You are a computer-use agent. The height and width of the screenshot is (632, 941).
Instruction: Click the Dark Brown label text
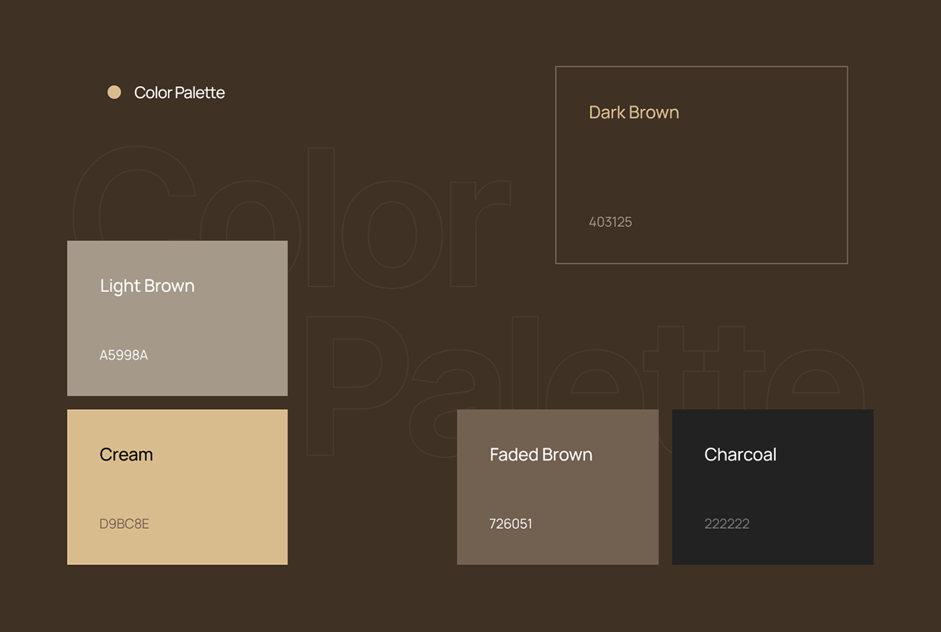click(634, 112)
